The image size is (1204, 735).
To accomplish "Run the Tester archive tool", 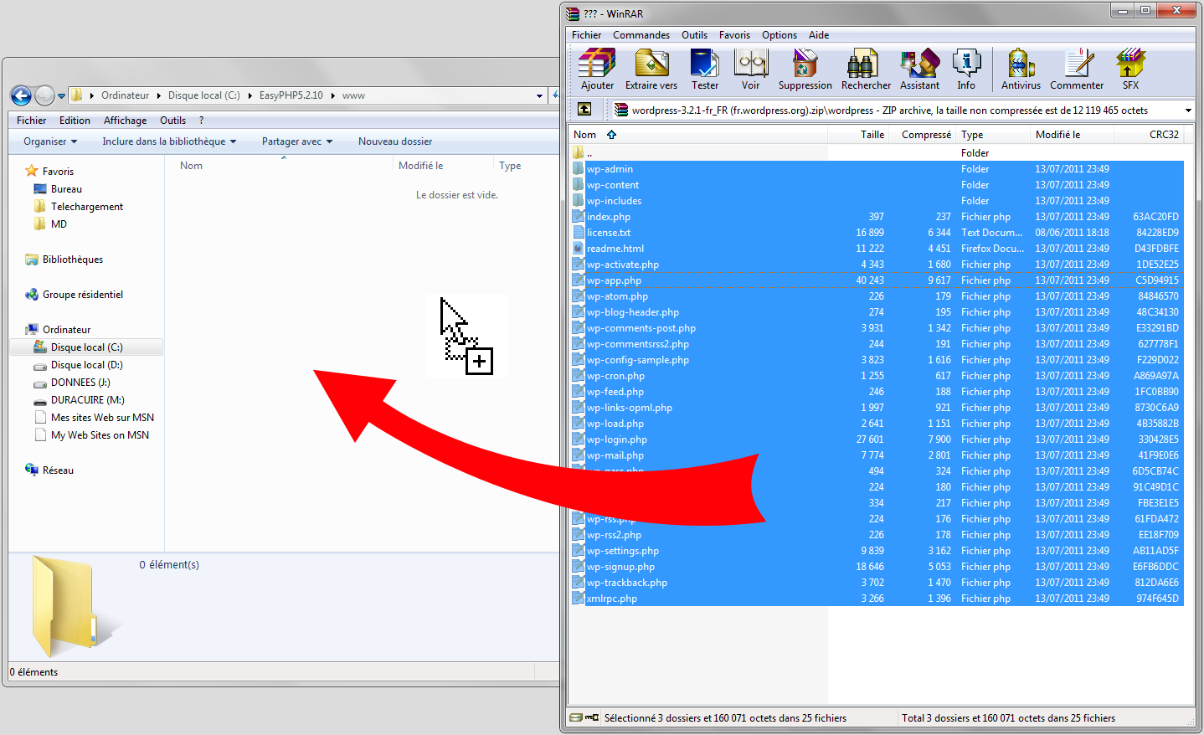I will coord(704,69).
